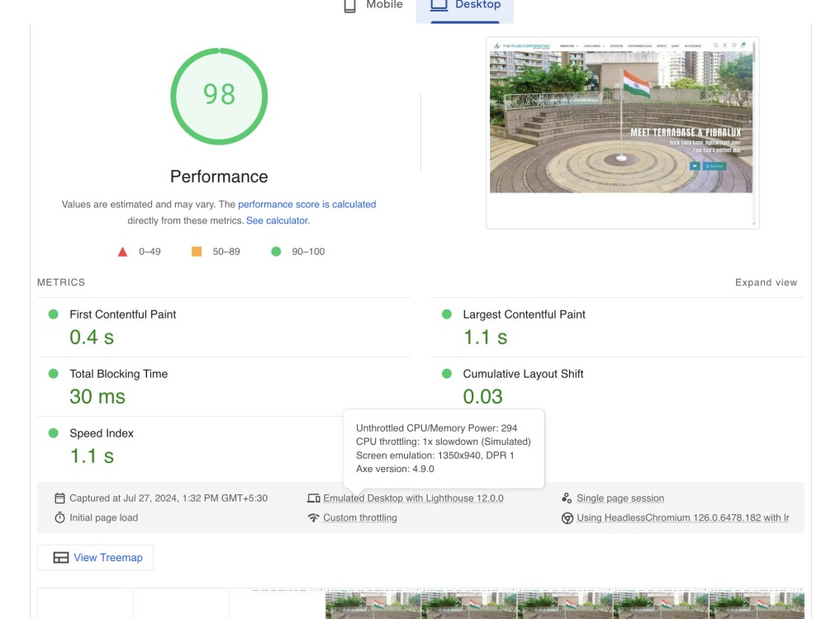Viewport: 826px width, 619px height.
Task: Click the METRICS section heading
Action: pos(61,282)
